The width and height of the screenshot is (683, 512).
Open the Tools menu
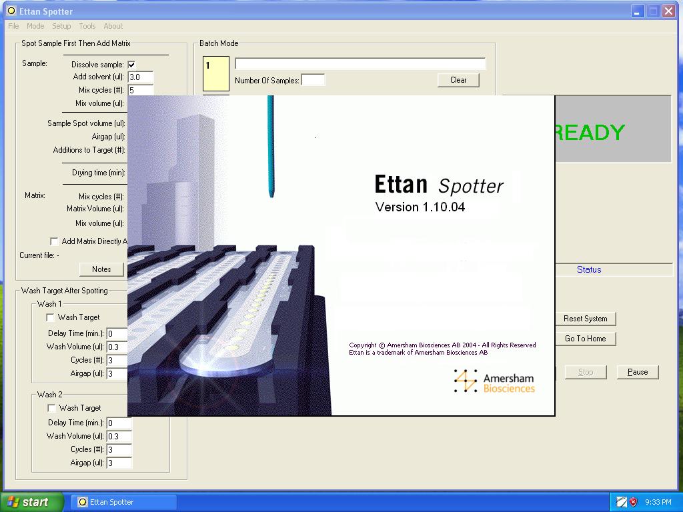(x=87, y=26)
